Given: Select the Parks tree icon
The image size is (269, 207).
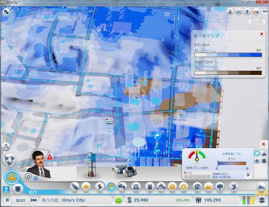Looking at the screenshot, I should point(220,187).
